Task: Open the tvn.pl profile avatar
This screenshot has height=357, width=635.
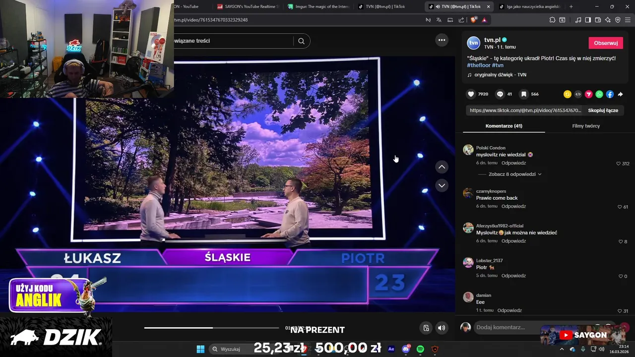Action: click(x=474, y=43)
